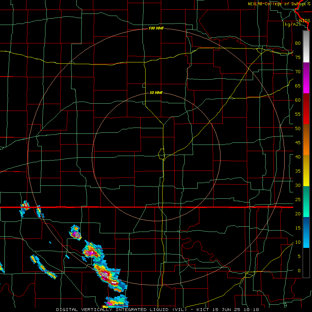Select the 5 value on the color scale
Image resolution: width=312 pixels, height=312 pixels.
click(x=299, y=257)
